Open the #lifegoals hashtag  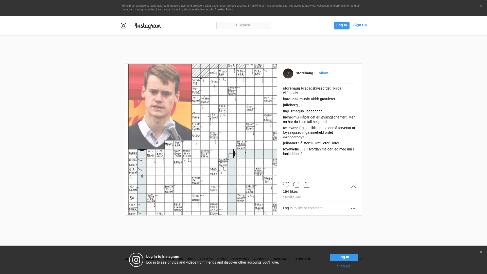click(290, 93)
